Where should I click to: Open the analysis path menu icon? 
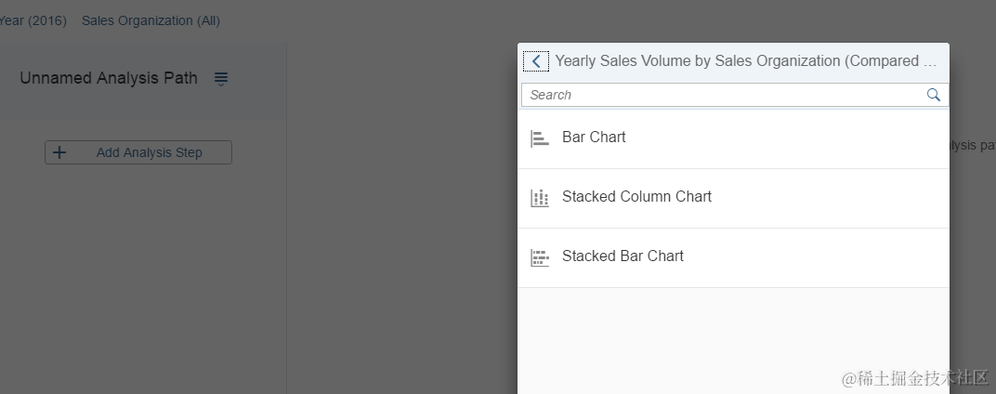click(221, 79)
